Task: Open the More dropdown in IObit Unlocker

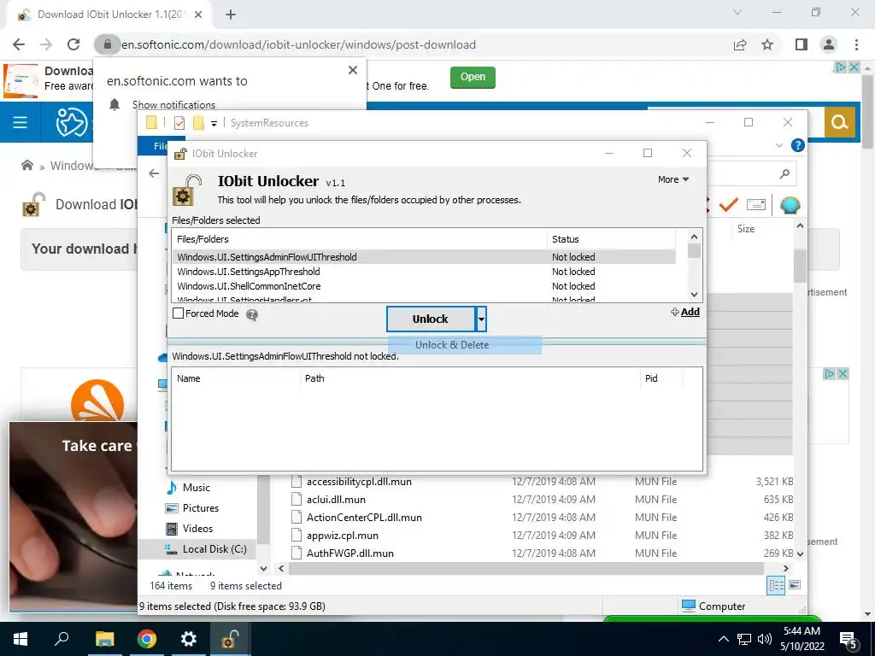Action: click(673, 179)
